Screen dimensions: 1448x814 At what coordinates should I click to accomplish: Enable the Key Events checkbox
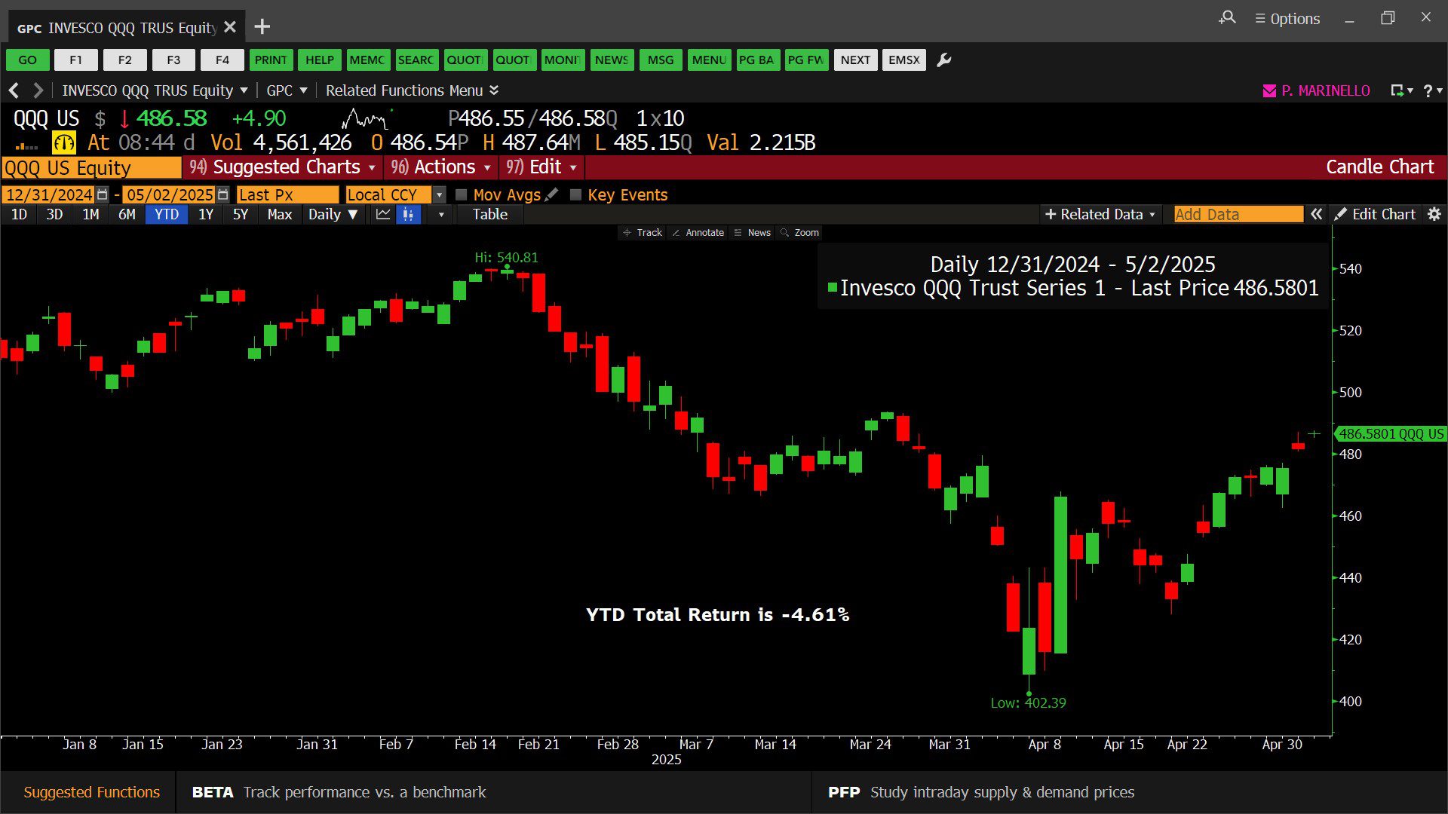[575, 194]
